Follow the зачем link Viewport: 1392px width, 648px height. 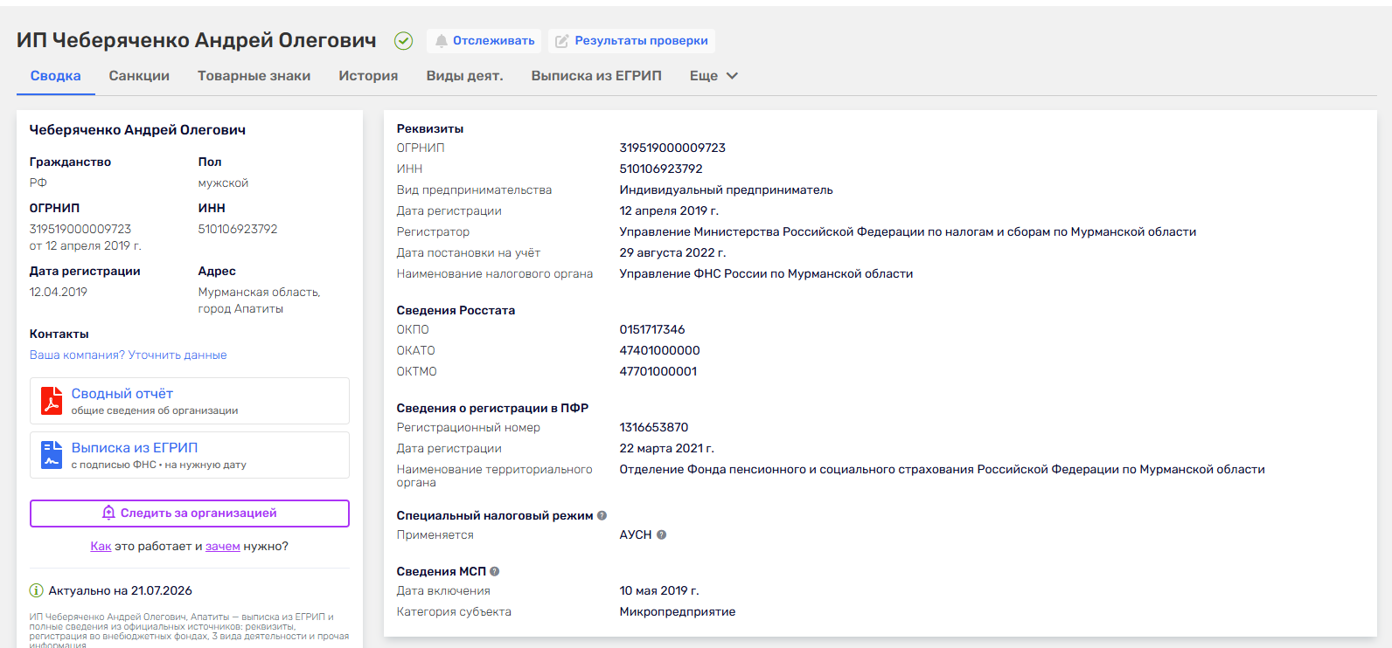223,546
